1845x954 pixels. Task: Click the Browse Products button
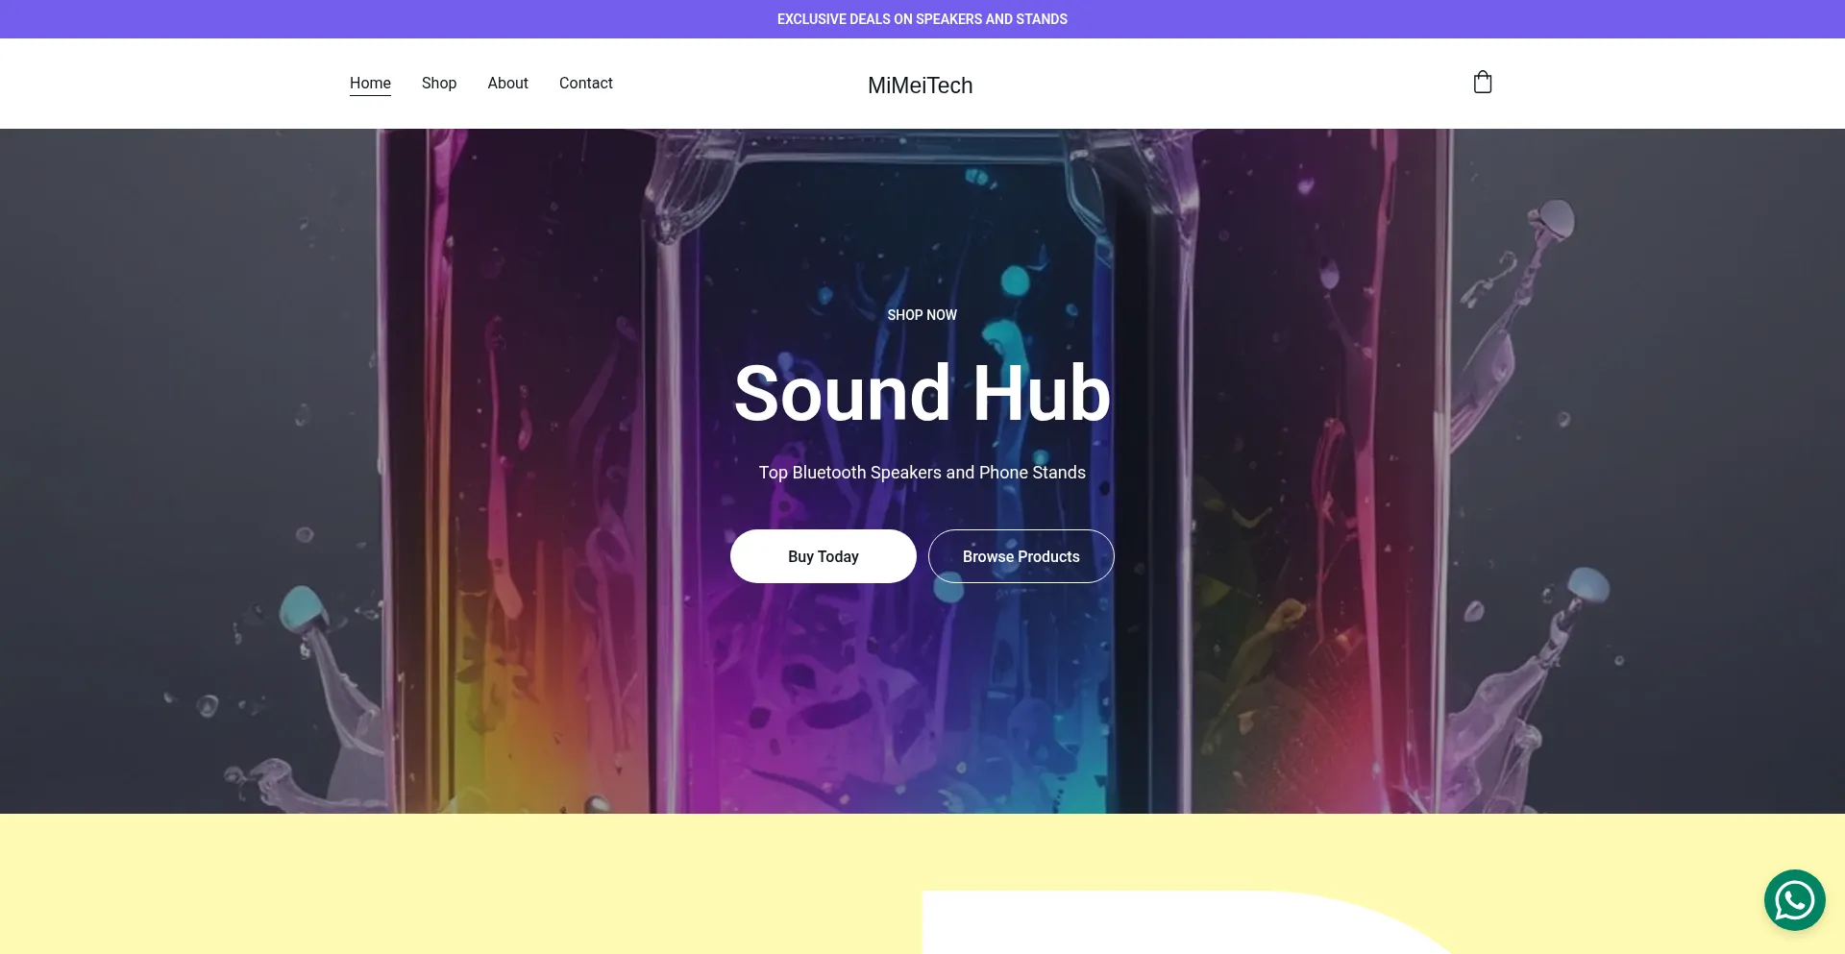[x=1021, y=556]
